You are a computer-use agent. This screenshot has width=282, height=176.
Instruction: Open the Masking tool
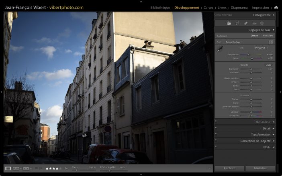262,23
